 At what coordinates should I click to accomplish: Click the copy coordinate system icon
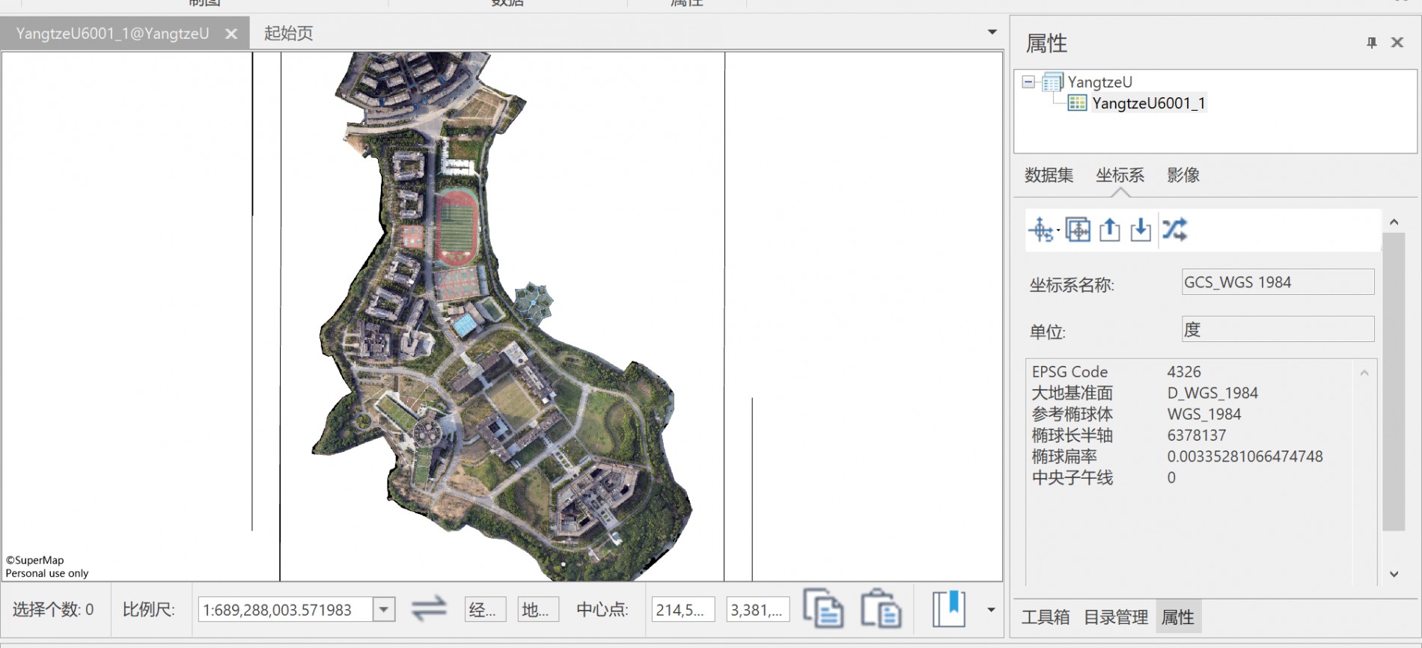click(1077, 230)
